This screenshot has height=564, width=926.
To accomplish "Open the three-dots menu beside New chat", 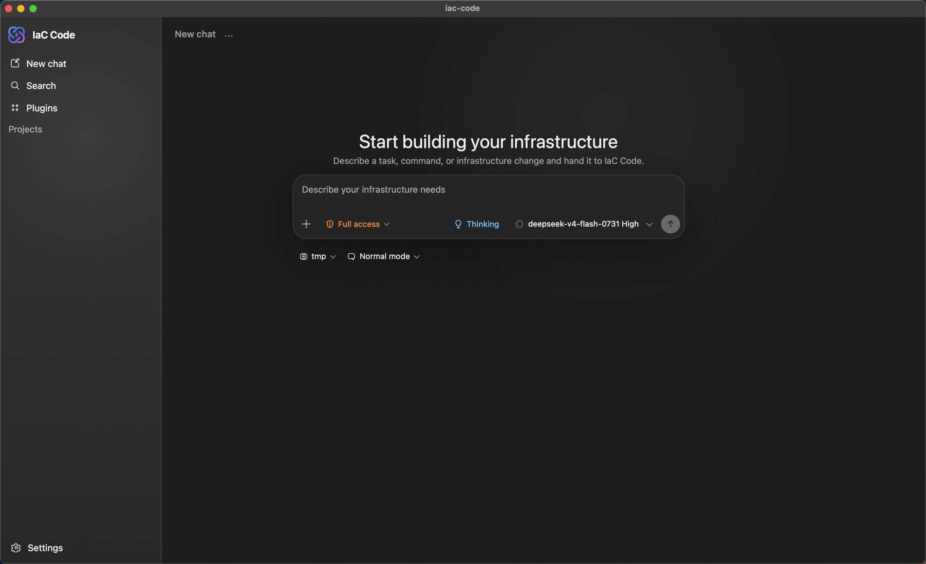I will (x=229, y=35).
